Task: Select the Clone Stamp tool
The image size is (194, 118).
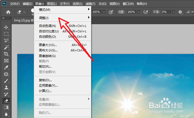Action: (x=6, y=88)
